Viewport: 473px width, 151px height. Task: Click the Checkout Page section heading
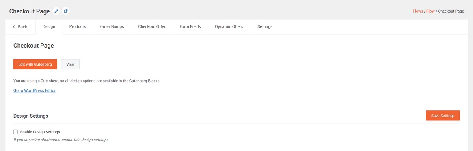pos(34,46)
